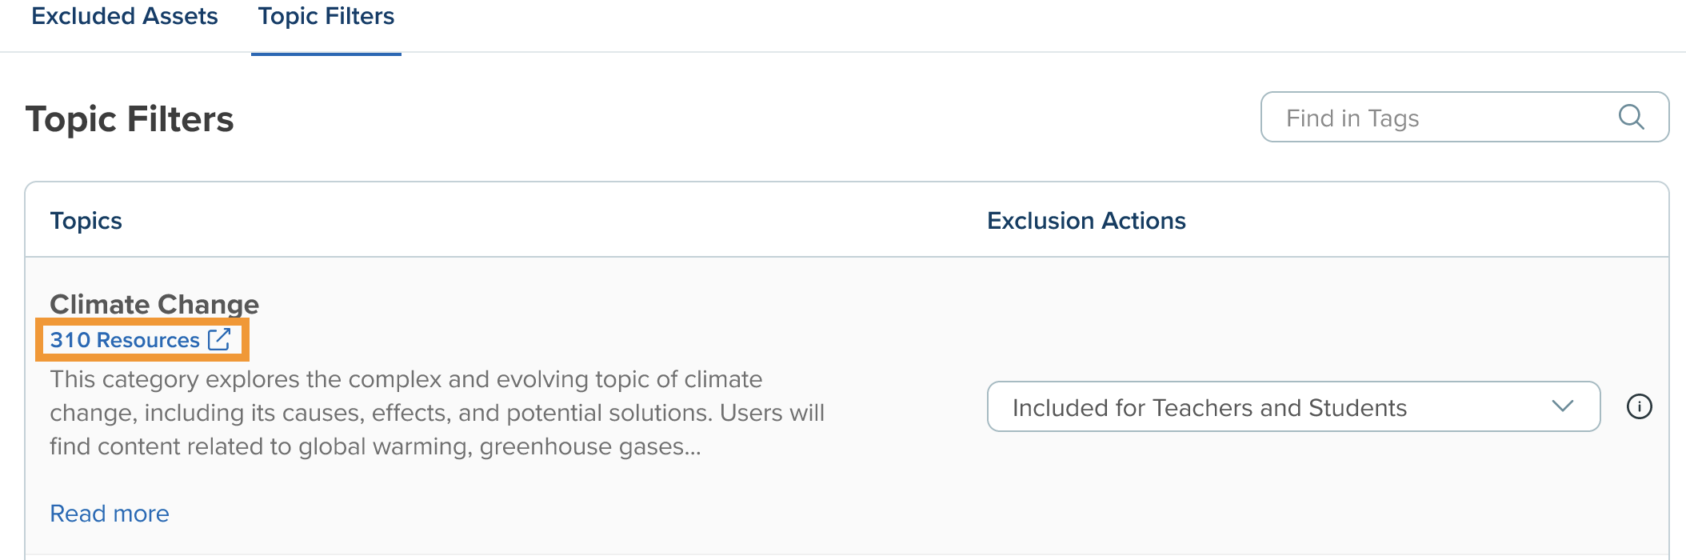Screen dimensions: 1686x560
Task: Click the info icon beside the exclusion dropdown
Action: pos(1639,407)
